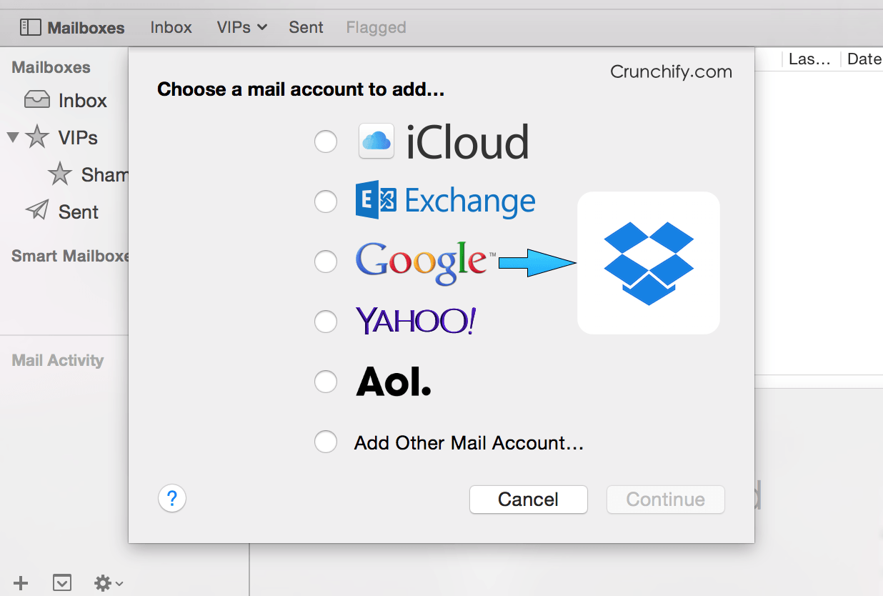
Task: Switch to Inbox in the favorites bar
Action: point(171,28)
